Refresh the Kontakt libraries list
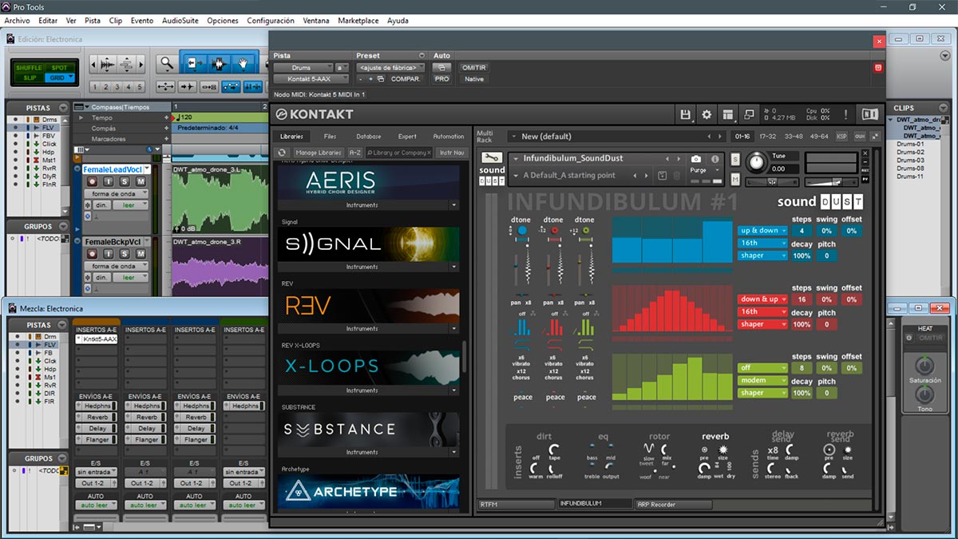 [282, 153]
